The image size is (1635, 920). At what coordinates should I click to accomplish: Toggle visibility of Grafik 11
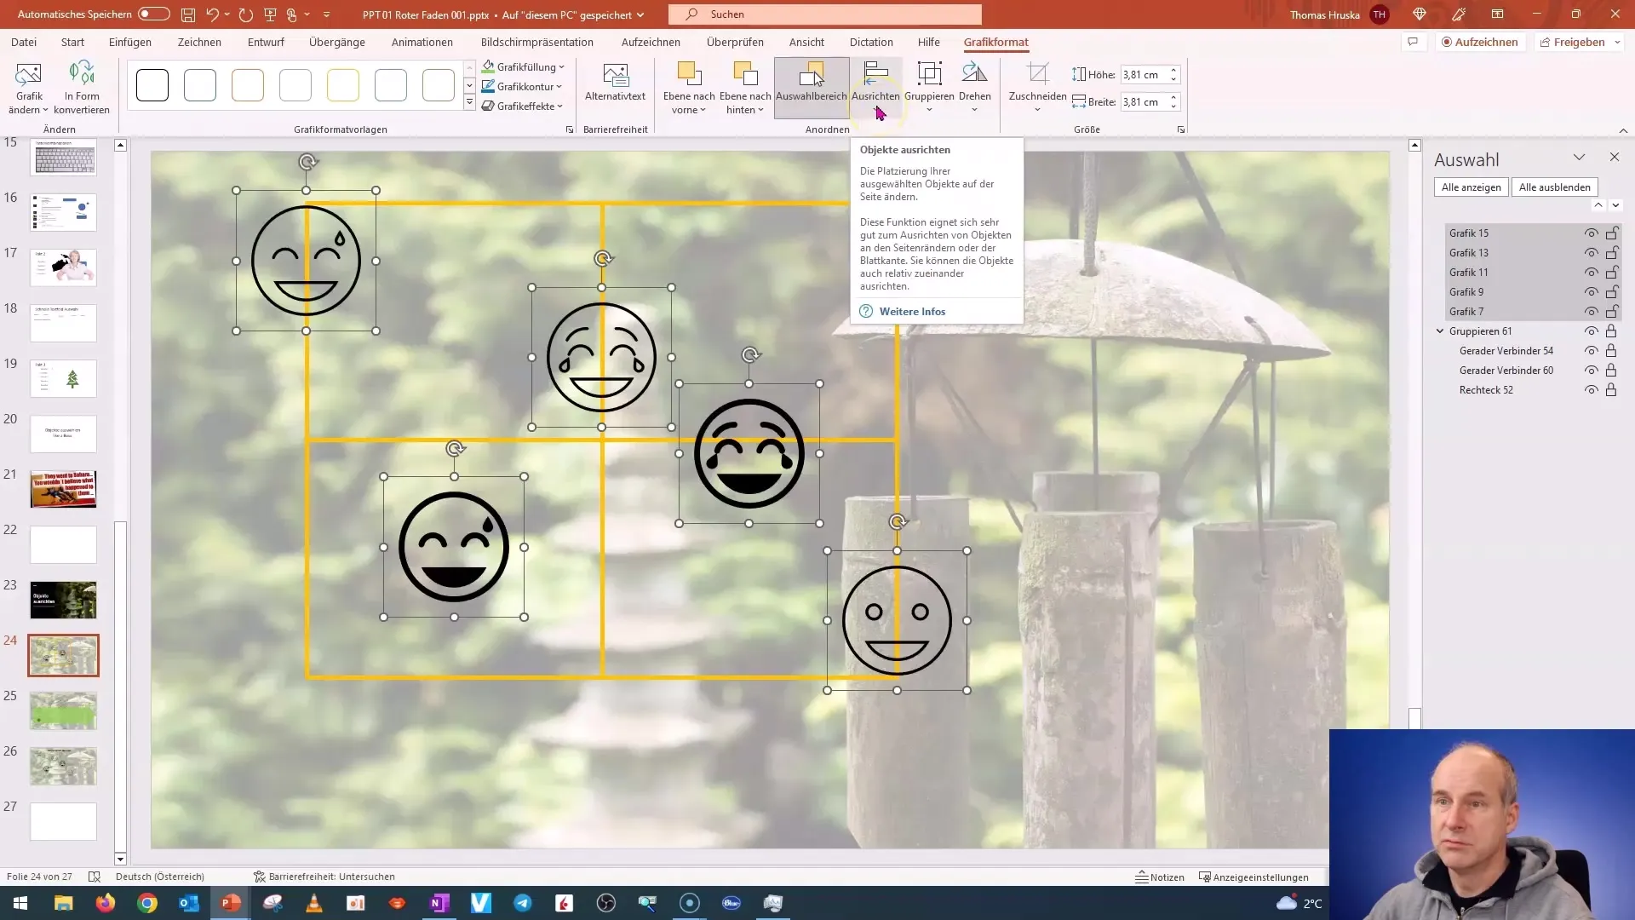click(1591, 273)
